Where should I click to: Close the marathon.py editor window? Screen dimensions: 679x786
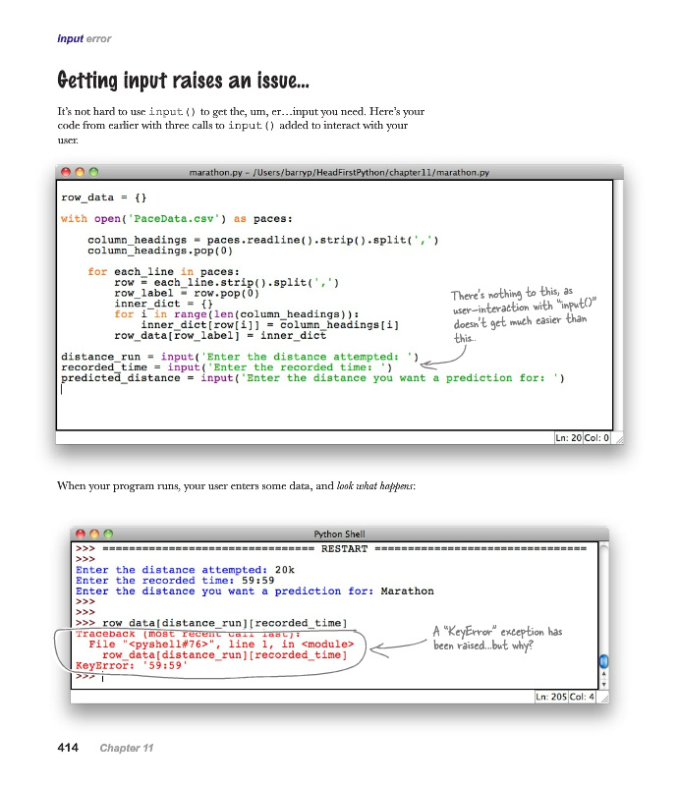[x=66, y=173]
